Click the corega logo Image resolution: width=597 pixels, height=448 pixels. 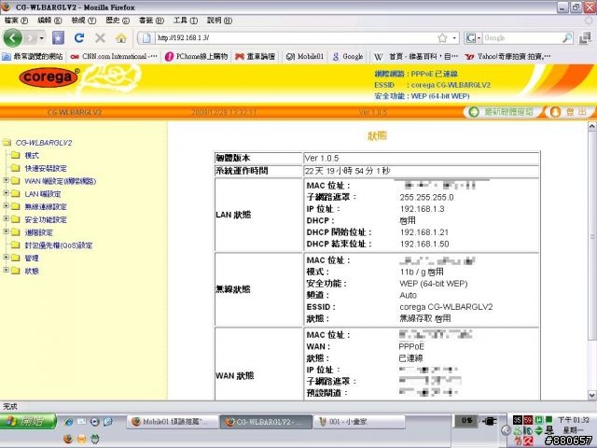click(49, 77)
